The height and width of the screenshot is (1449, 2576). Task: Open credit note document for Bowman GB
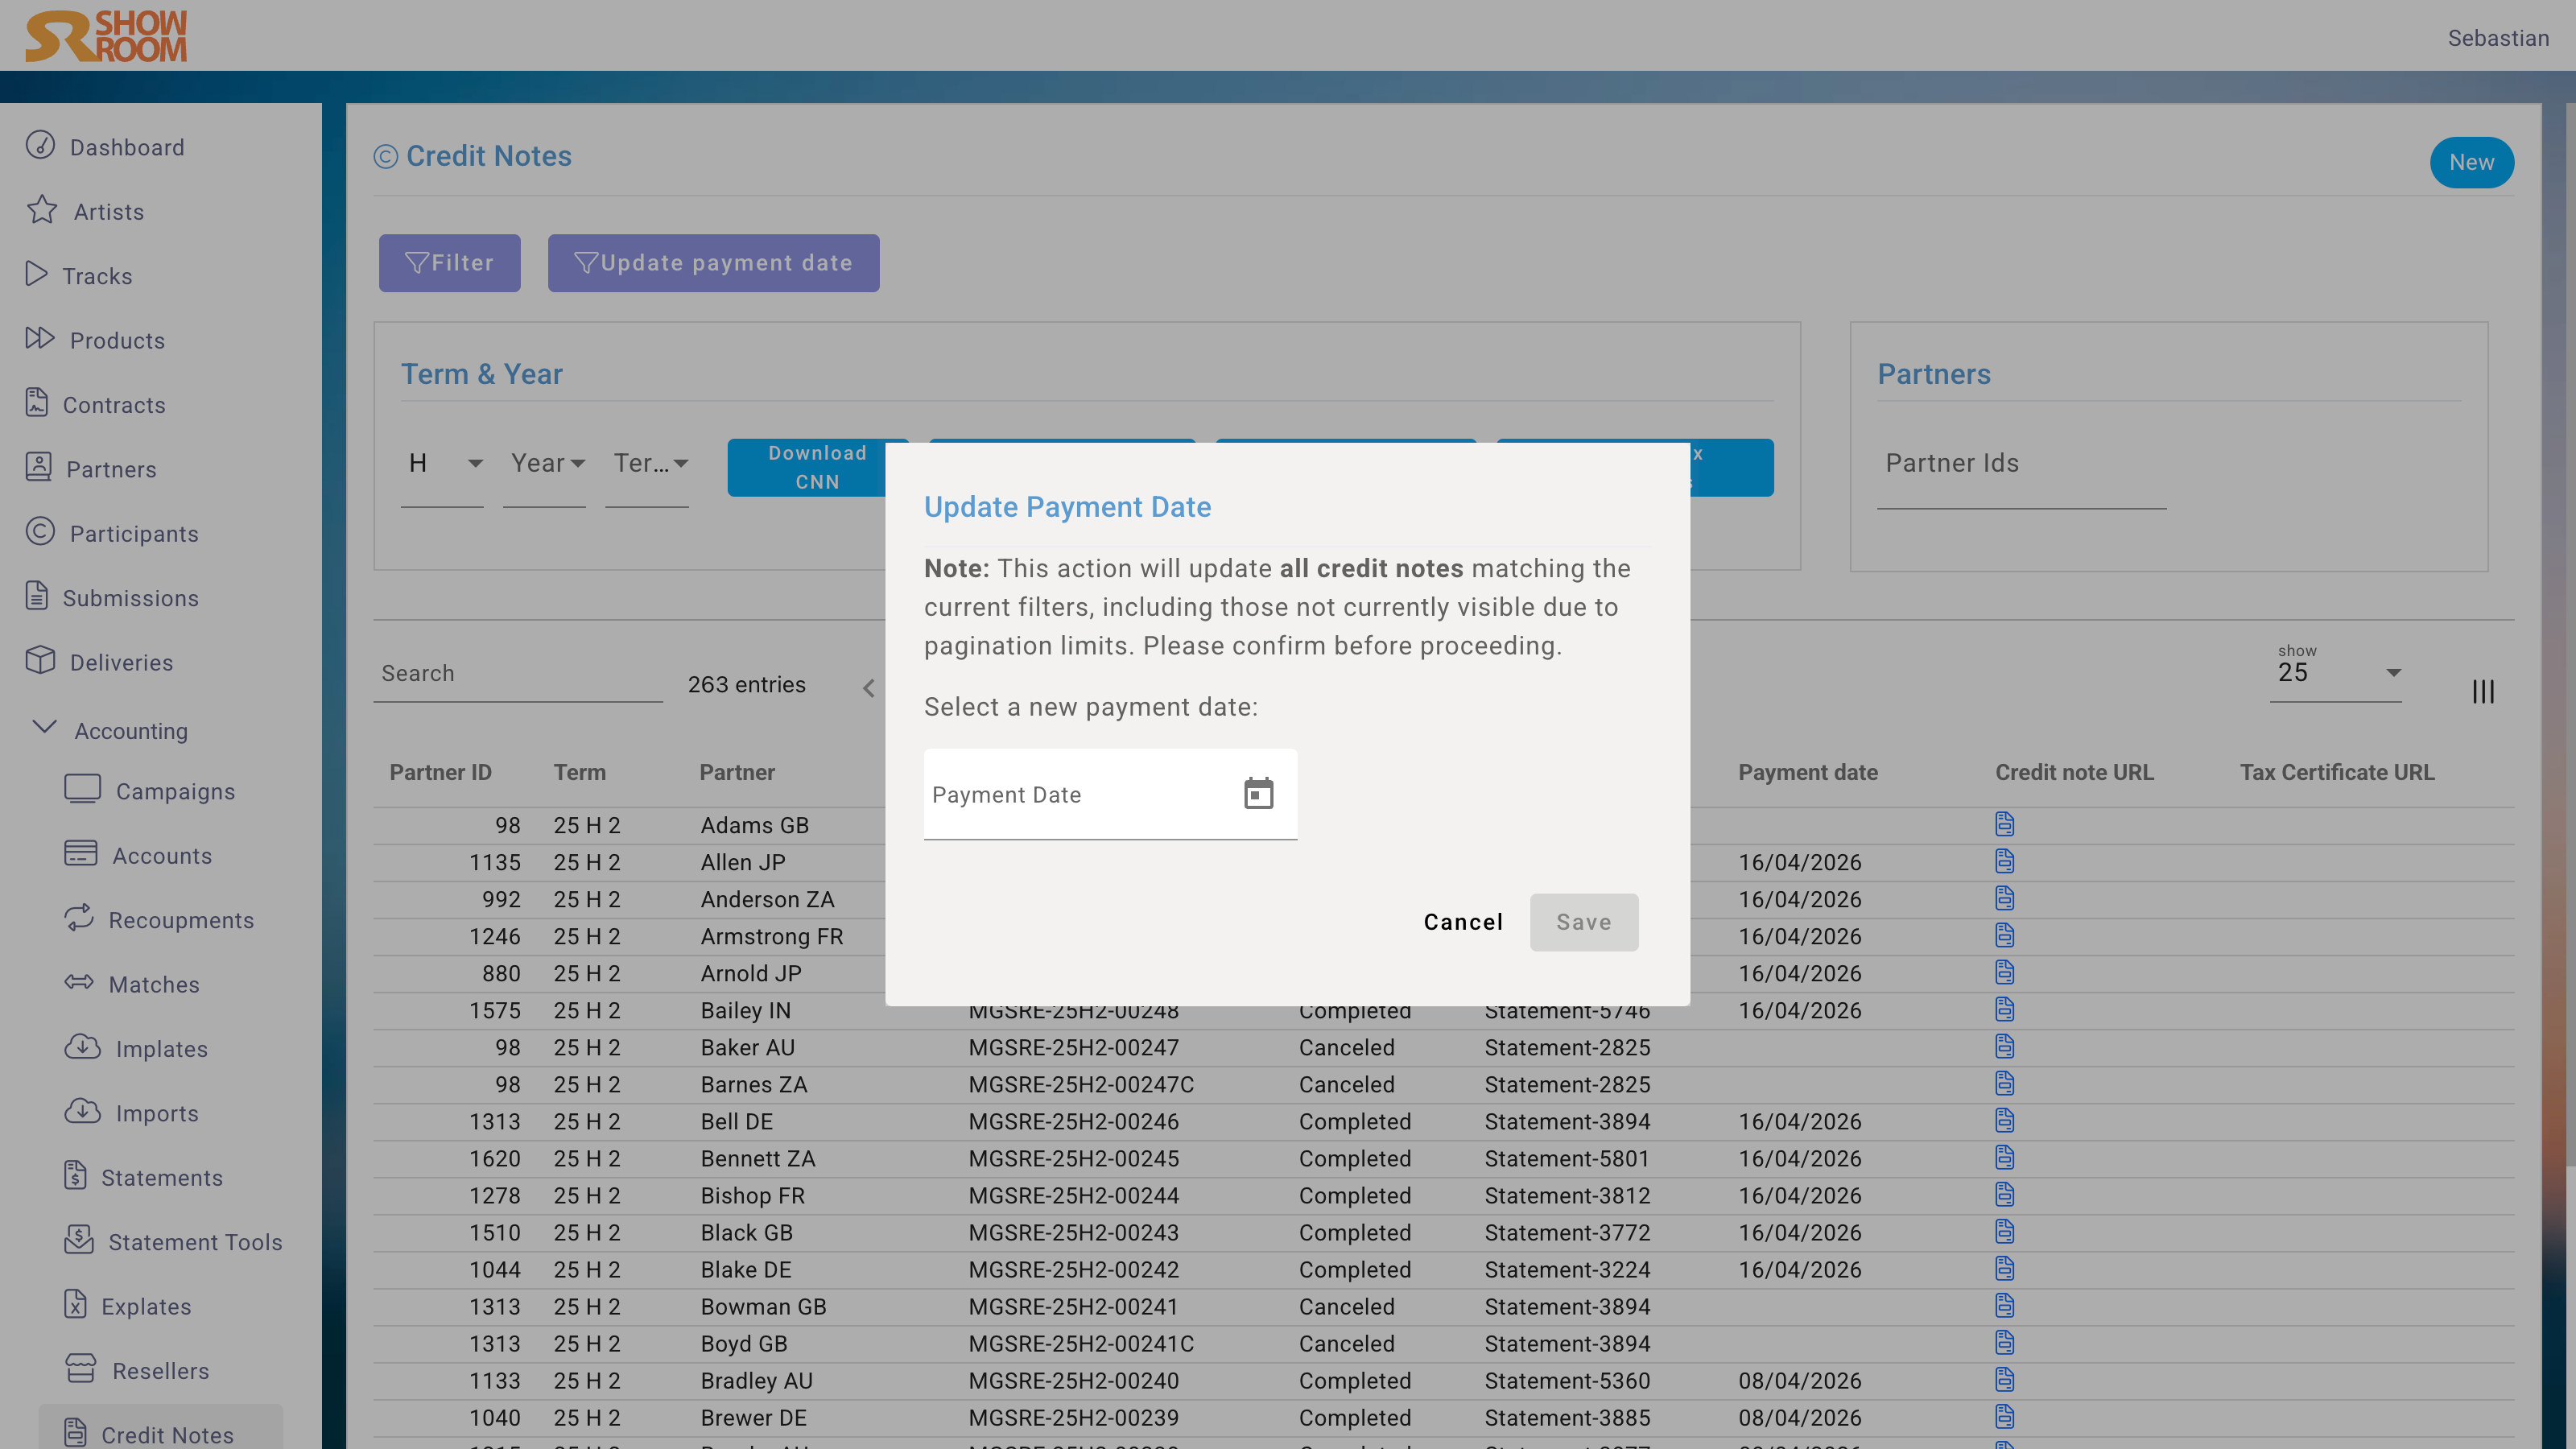tap(2004, 1305)
